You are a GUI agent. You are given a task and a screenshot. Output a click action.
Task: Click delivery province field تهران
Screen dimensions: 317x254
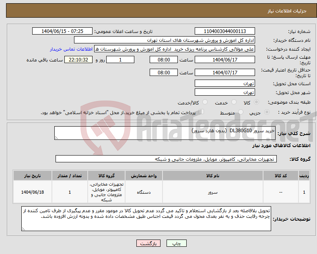224,83
